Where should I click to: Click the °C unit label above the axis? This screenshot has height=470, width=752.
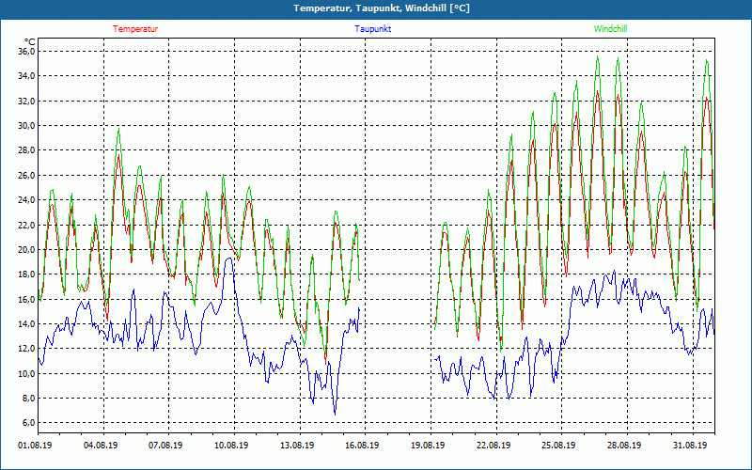pos(29,41)
